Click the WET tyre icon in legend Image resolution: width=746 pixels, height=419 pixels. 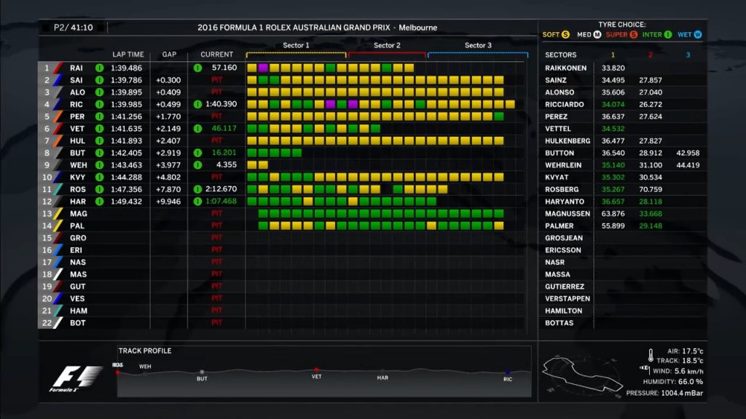pos(697,35)
